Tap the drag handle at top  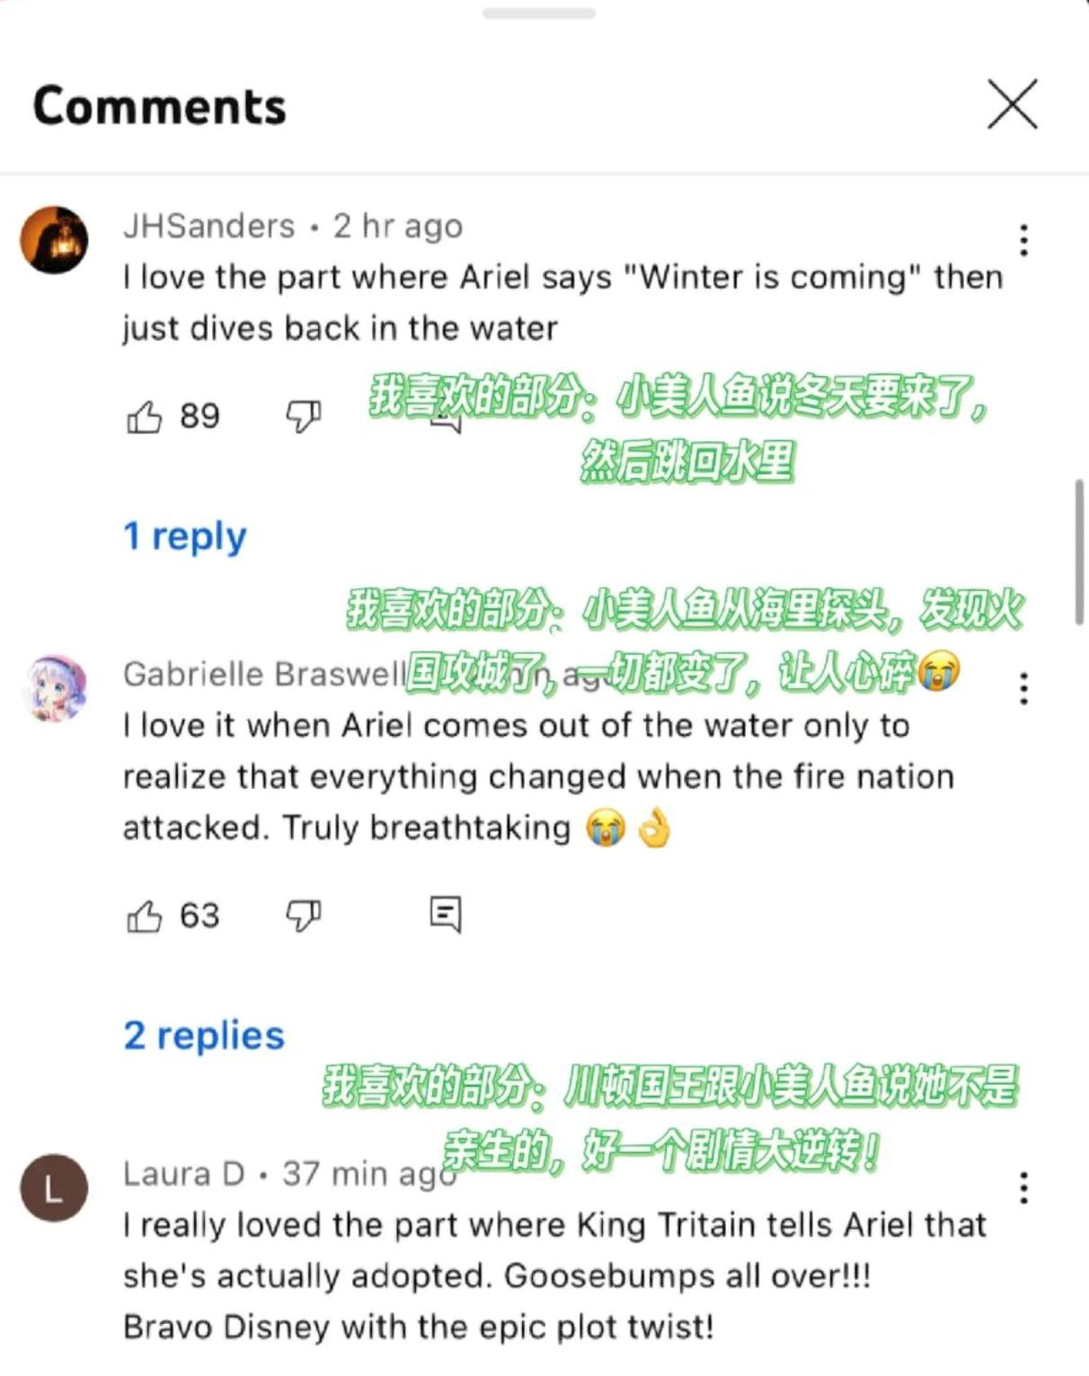539,13
